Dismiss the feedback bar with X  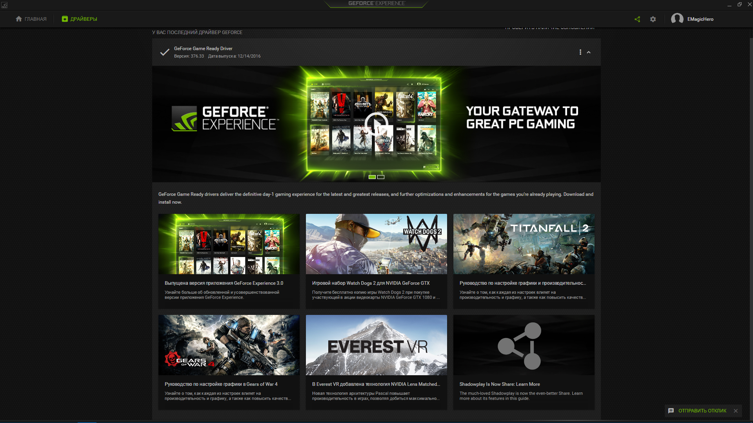point(736,411)
